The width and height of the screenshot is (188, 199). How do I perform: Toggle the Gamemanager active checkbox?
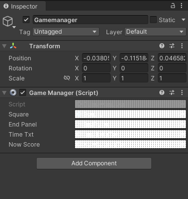26,20
